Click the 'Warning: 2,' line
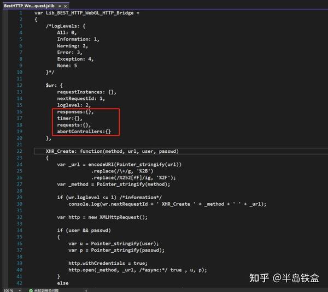Viewport: 328px width, 292px height. pyautogui.click(x=72, y=46)
